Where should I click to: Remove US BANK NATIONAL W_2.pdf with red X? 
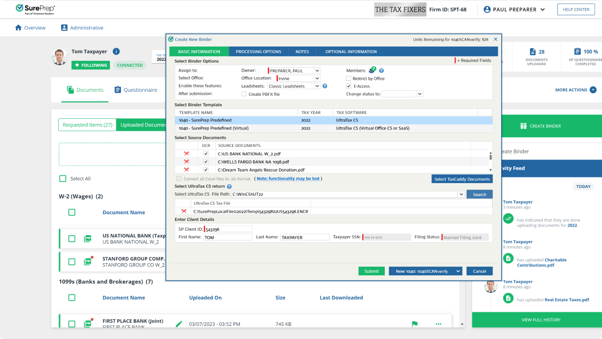187,153
